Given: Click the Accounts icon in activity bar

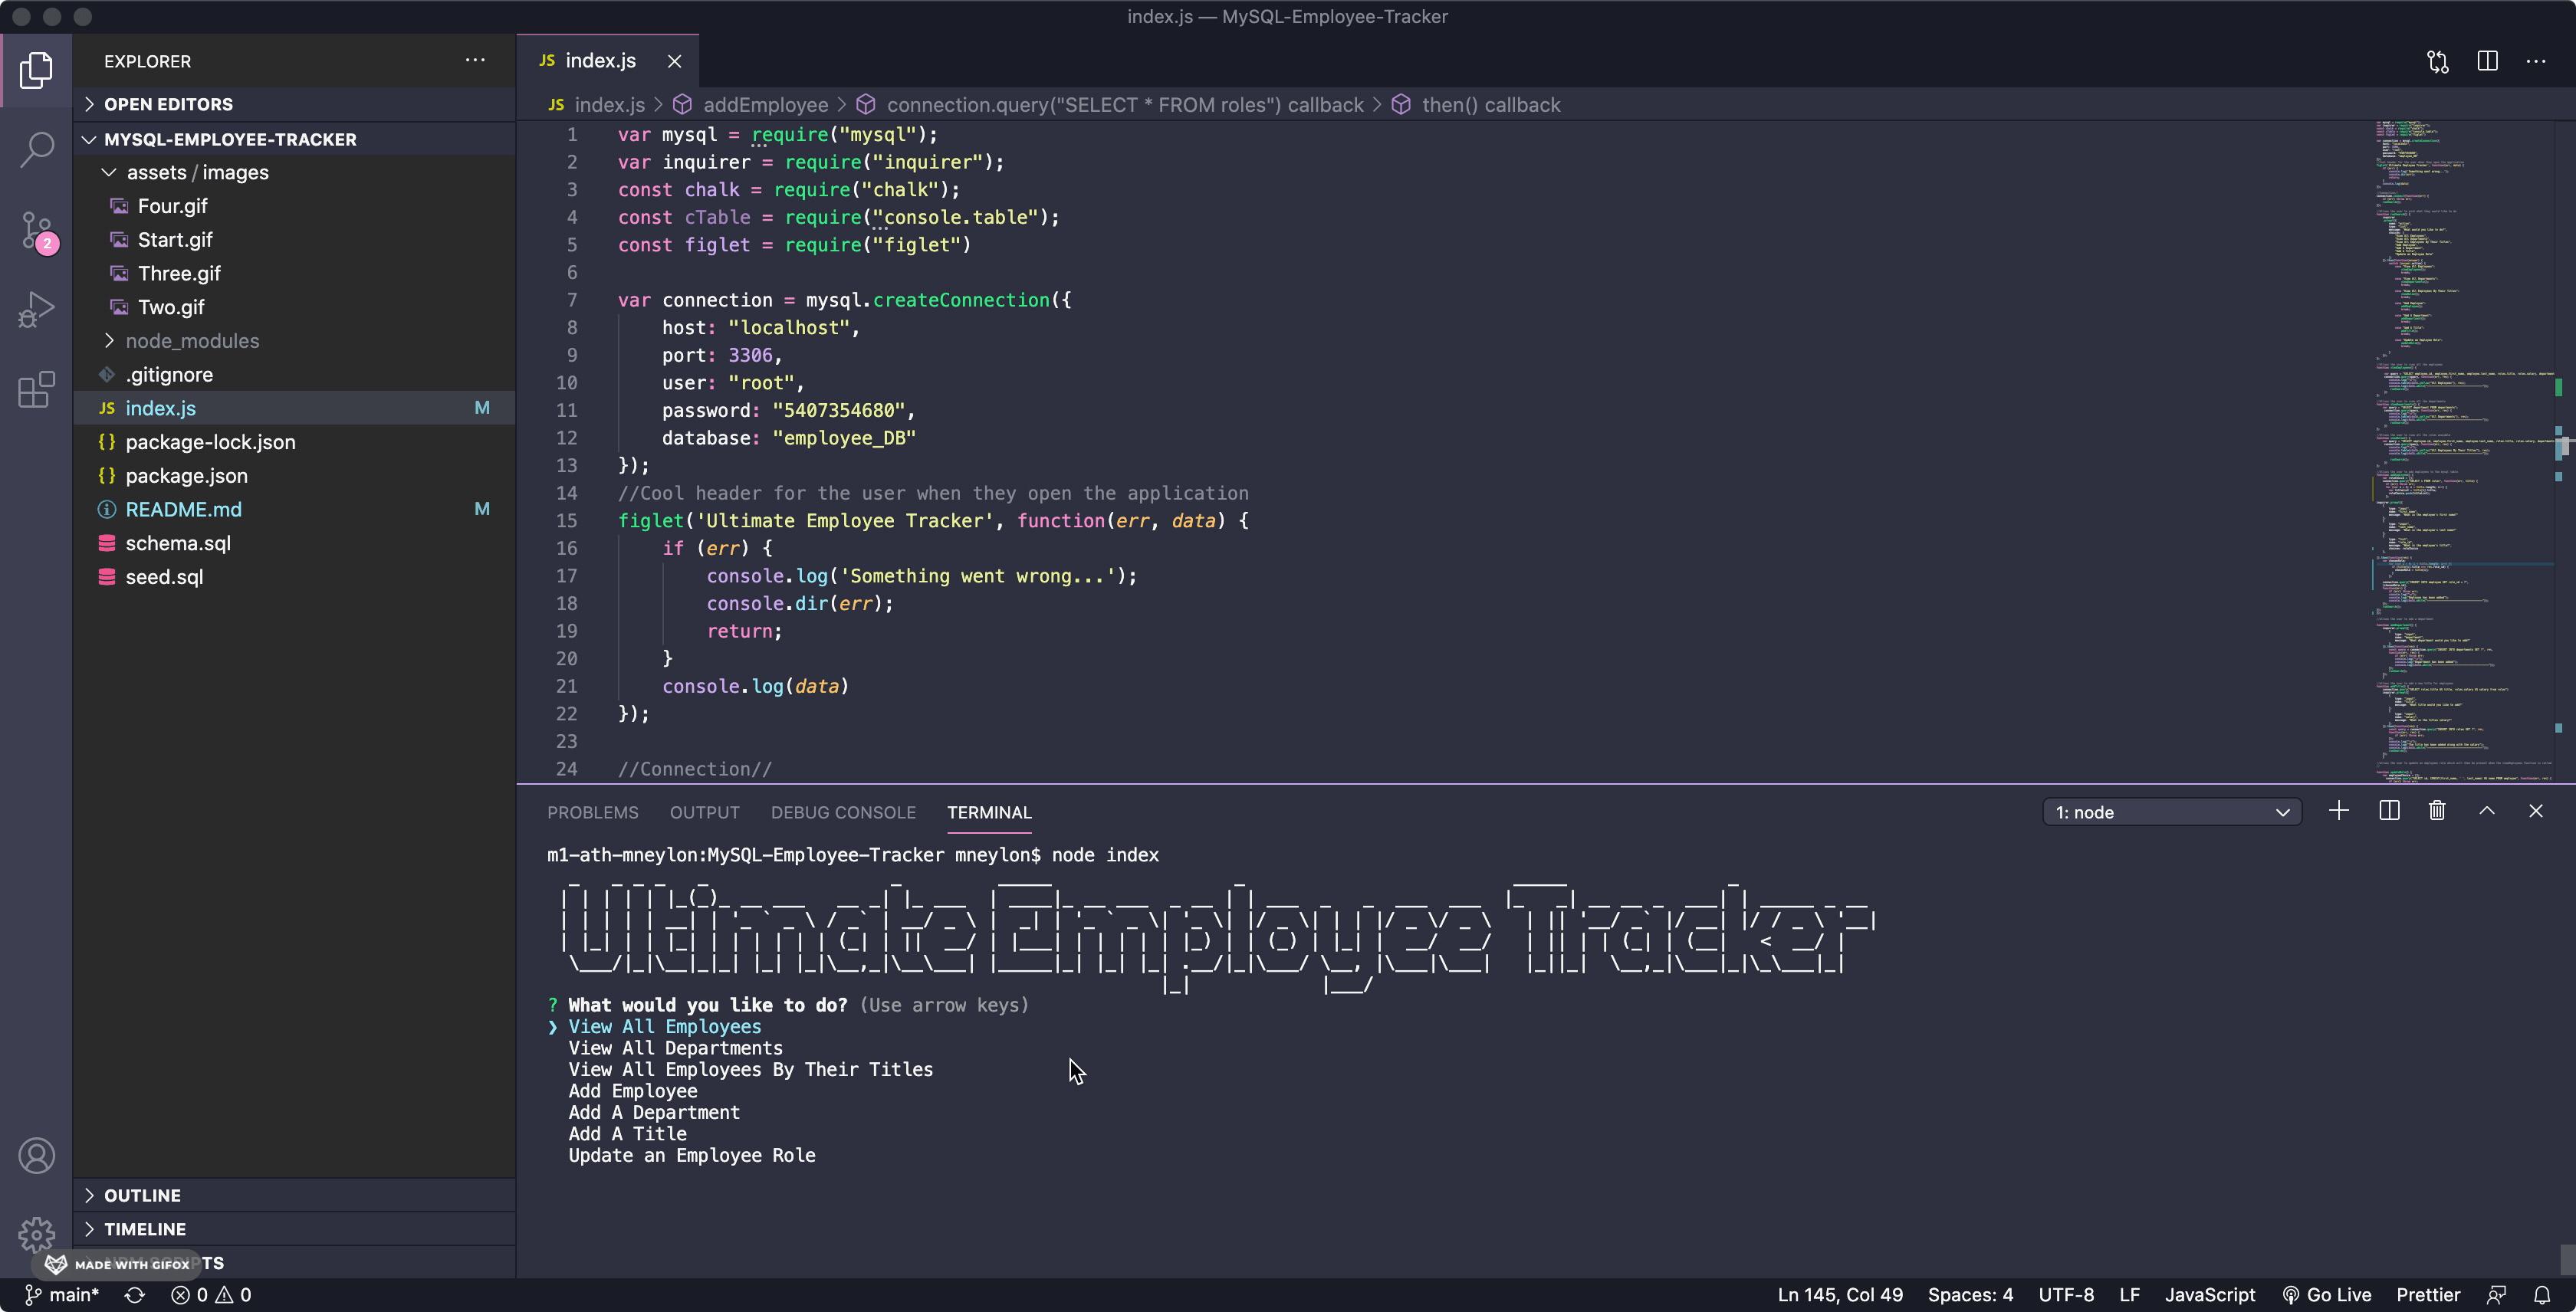Looking at the screenshot, I should pos(37,1156).
